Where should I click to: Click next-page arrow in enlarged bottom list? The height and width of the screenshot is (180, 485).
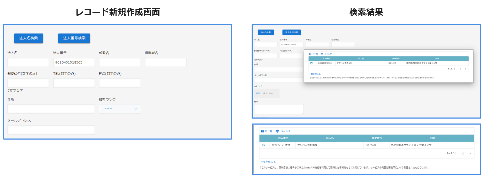pos(470,153)
